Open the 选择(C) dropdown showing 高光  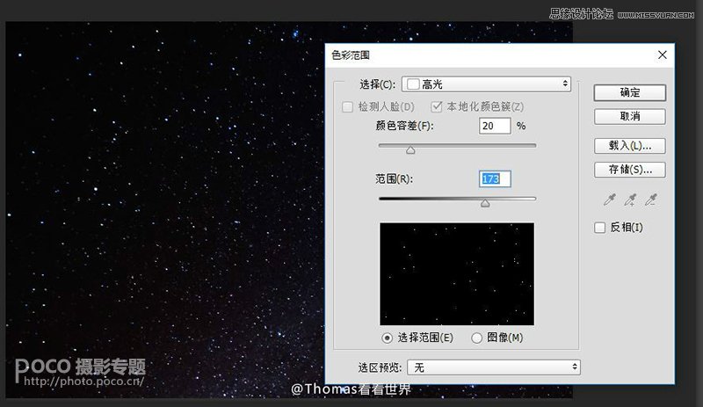(487, 84)
